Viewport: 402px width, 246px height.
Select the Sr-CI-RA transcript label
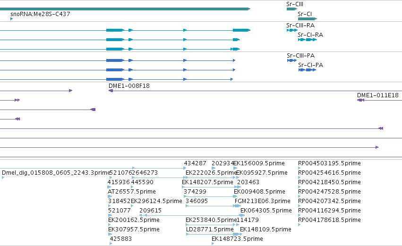click(310, 35)
